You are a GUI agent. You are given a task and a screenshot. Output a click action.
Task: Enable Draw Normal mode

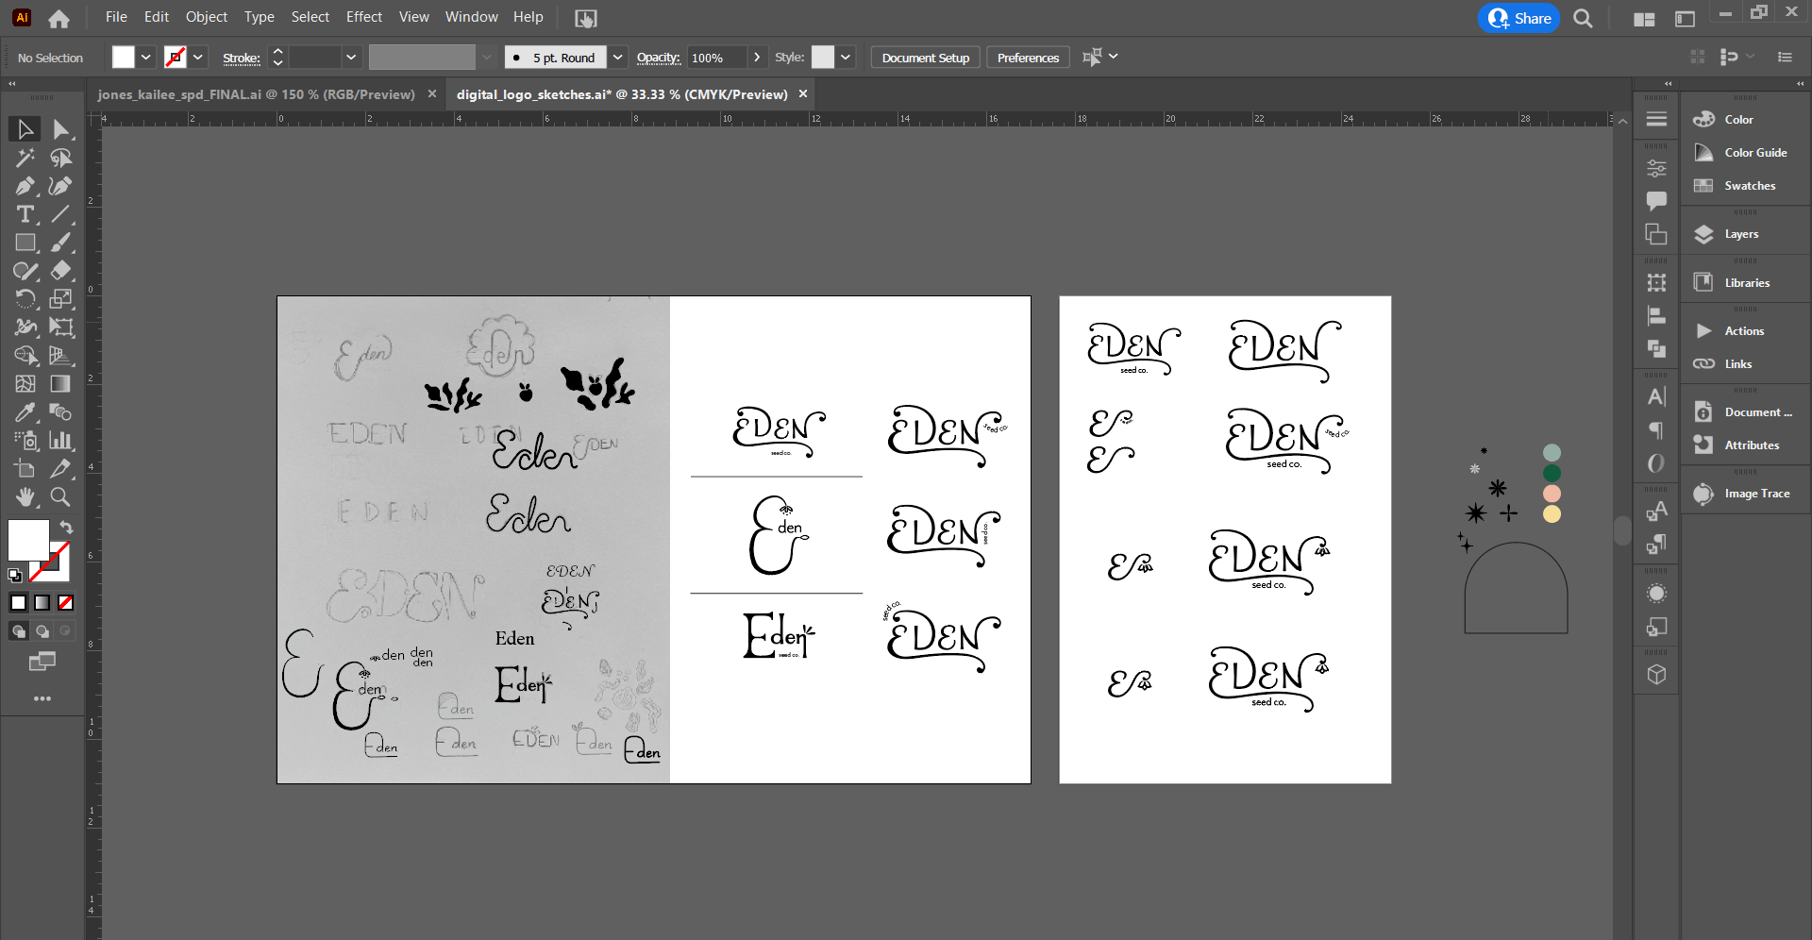[19, 631]
